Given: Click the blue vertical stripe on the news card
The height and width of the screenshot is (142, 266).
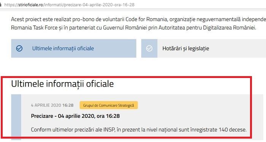Looking at the screenshot, I should (x=16, y=117).
